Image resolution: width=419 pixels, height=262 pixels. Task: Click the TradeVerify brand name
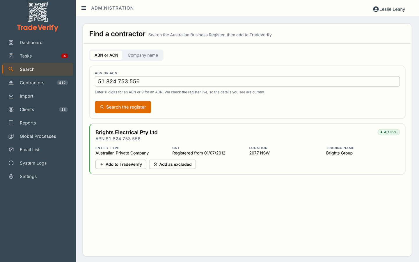(x=38, y=28)
